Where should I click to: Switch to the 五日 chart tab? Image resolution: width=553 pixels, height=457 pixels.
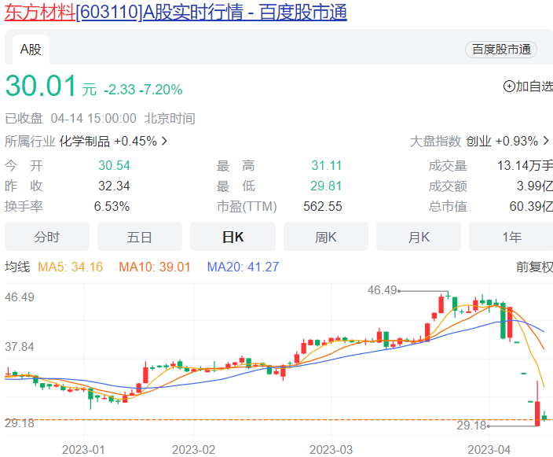point(140,237)
